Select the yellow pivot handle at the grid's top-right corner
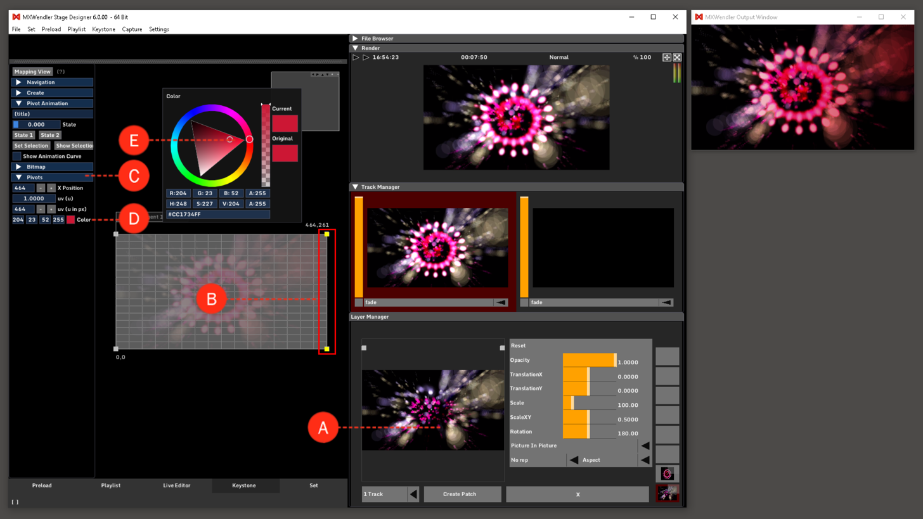923x519 pixels. [x=327, y=234]
